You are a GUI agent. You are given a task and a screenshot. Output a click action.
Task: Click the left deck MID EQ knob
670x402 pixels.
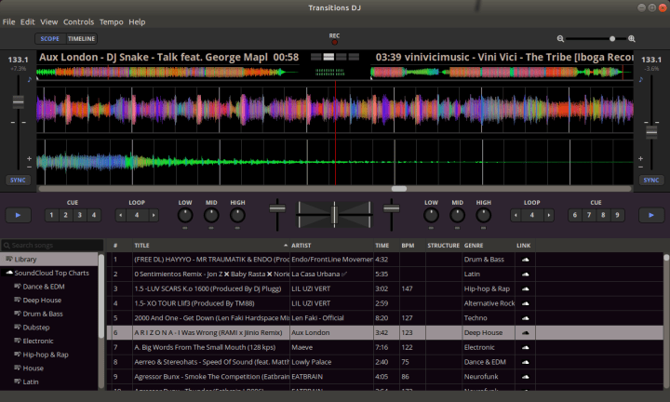point(211,215)
